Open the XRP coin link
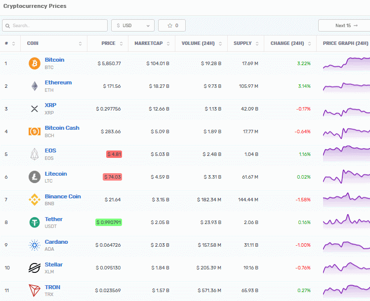The height and width of the screenshot is (301, 370). click(50, 105)
